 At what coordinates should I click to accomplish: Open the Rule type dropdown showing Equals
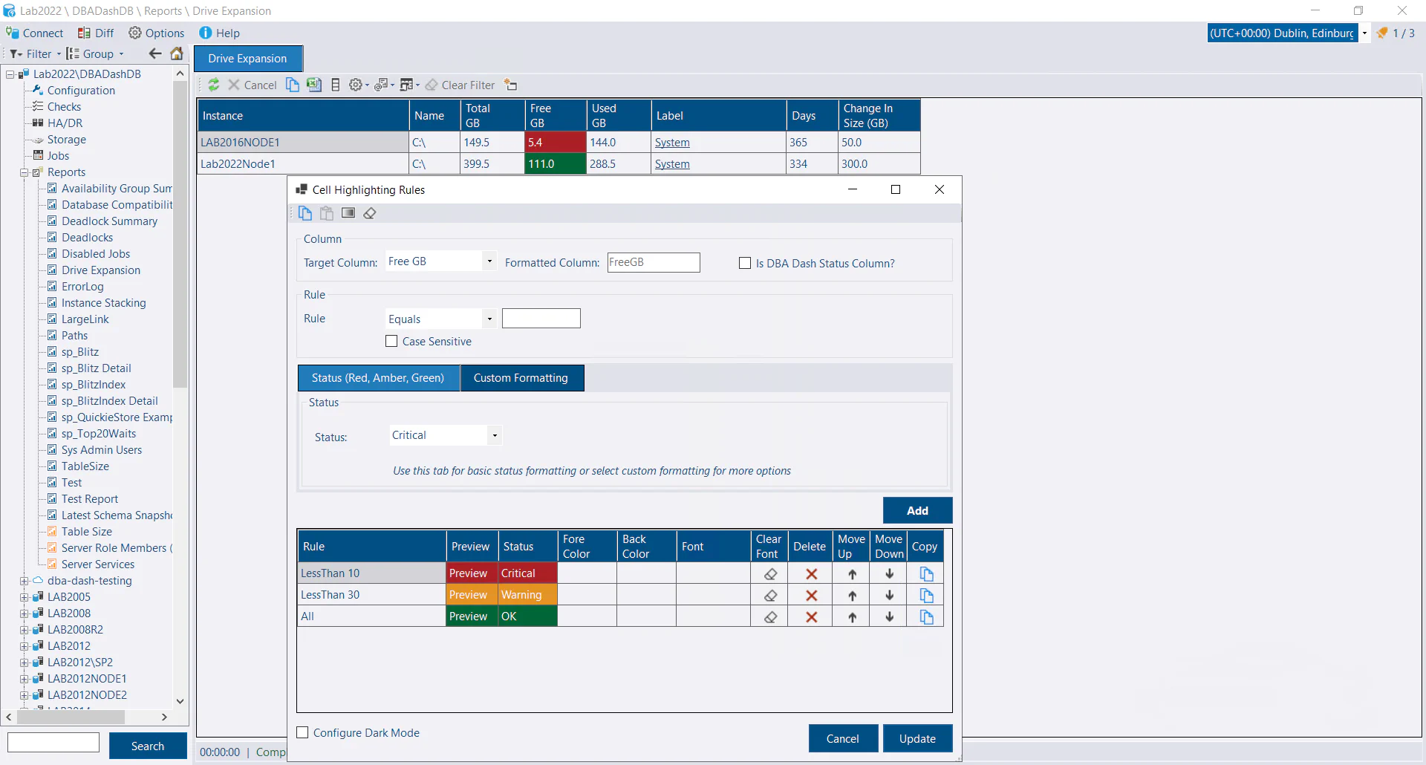[489, 319]
